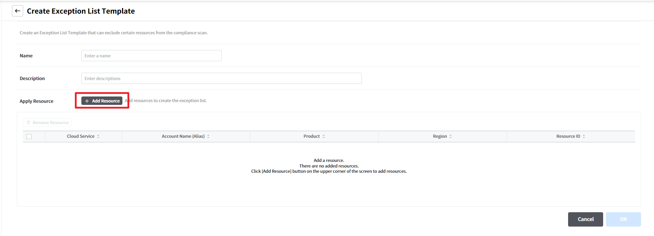Click the Remove Resource button label
654x236 pixels.
tap(50, 123)
